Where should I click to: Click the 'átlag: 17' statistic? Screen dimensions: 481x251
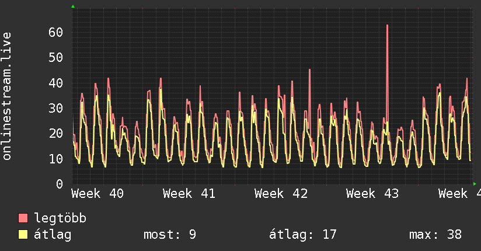(303, 235)
